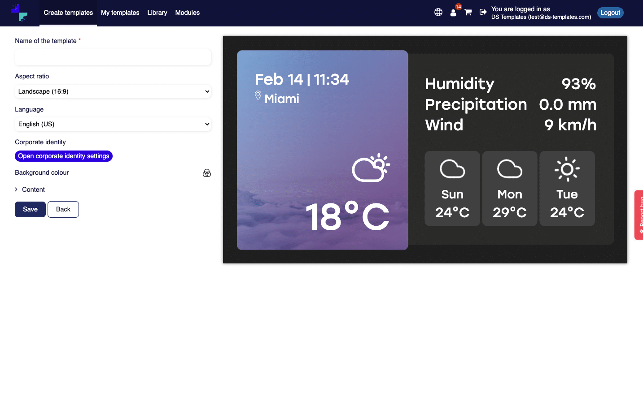Viewport: 643px width, 396px height.
Task: Click the sign-out arrow icon
Action: [483, 13]
